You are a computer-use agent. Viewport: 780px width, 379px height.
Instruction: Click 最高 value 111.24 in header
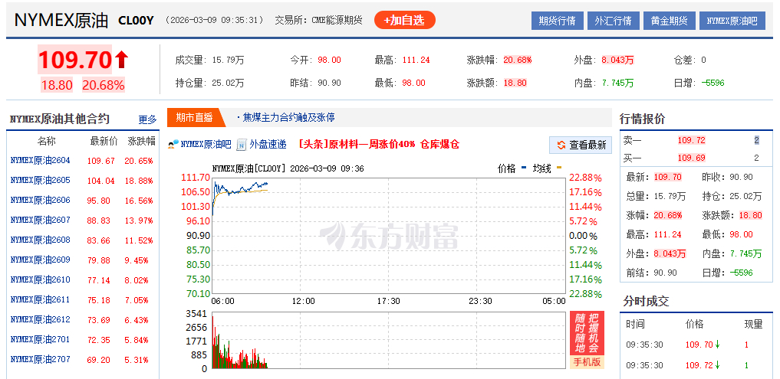coord(415,60)
